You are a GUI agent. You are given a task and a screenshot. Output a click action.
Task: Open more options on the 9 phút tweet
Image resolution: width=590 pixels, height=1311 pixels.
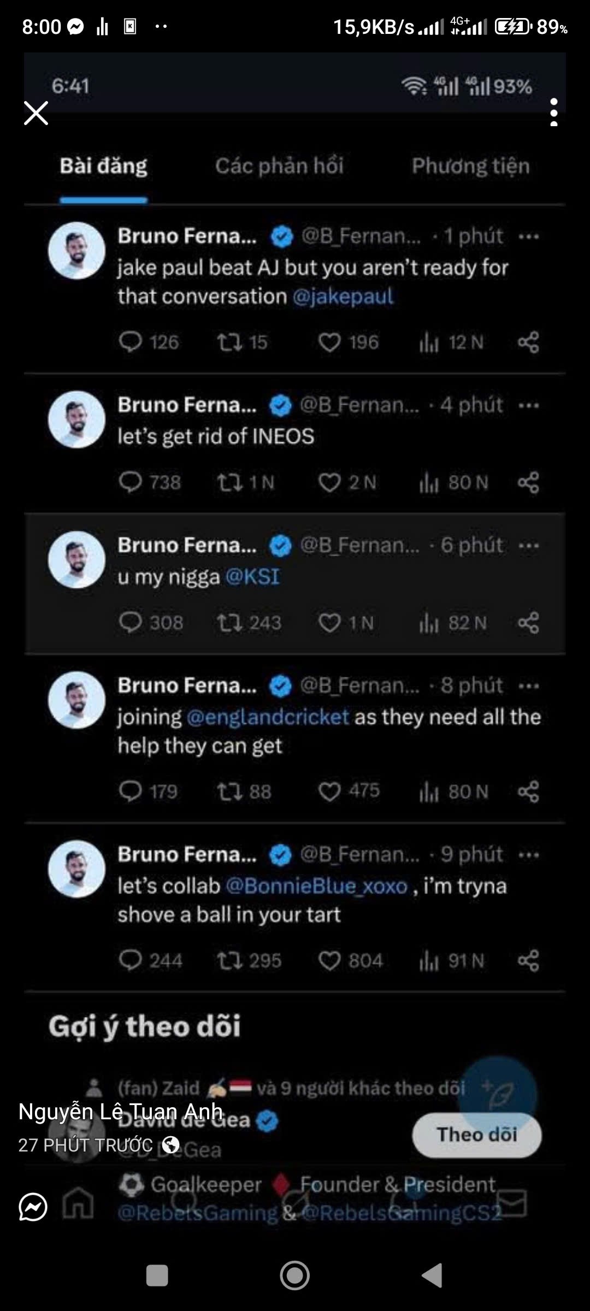(x=528, y=855)
